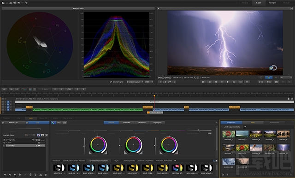Viewport: 295px width, 178px height.
Task: Open the viewer zoom Fit dropdown
Action: 286,77
